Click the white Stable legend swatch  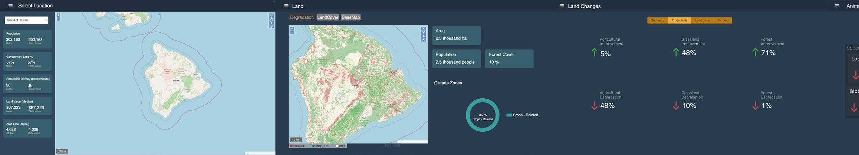(337, 146)
